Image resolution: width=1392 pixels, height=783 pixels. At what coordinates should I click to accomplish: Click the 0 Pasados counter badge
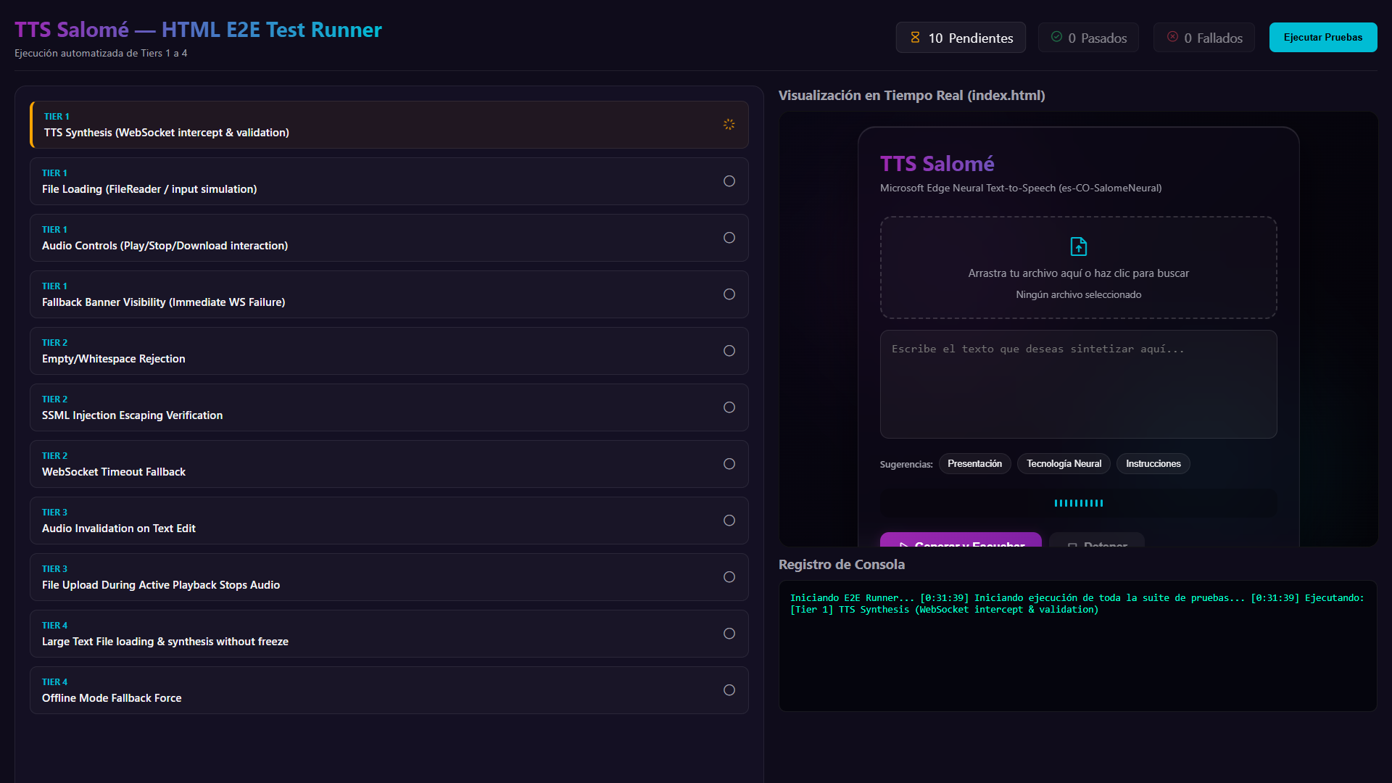1088,38
